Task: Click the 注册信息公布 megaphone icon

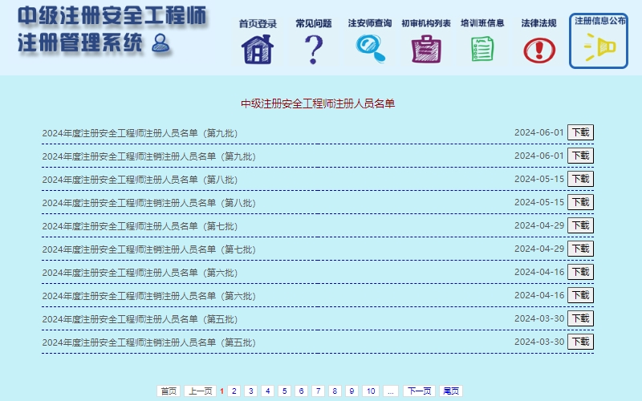Action: tap(599, 48)
